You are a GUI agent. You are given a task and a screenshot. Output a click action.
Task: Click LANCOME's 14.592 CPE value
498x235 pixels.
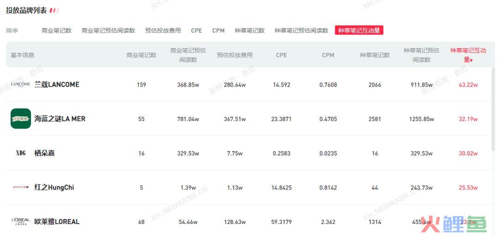pyautogui.click(x=281, y=85)
